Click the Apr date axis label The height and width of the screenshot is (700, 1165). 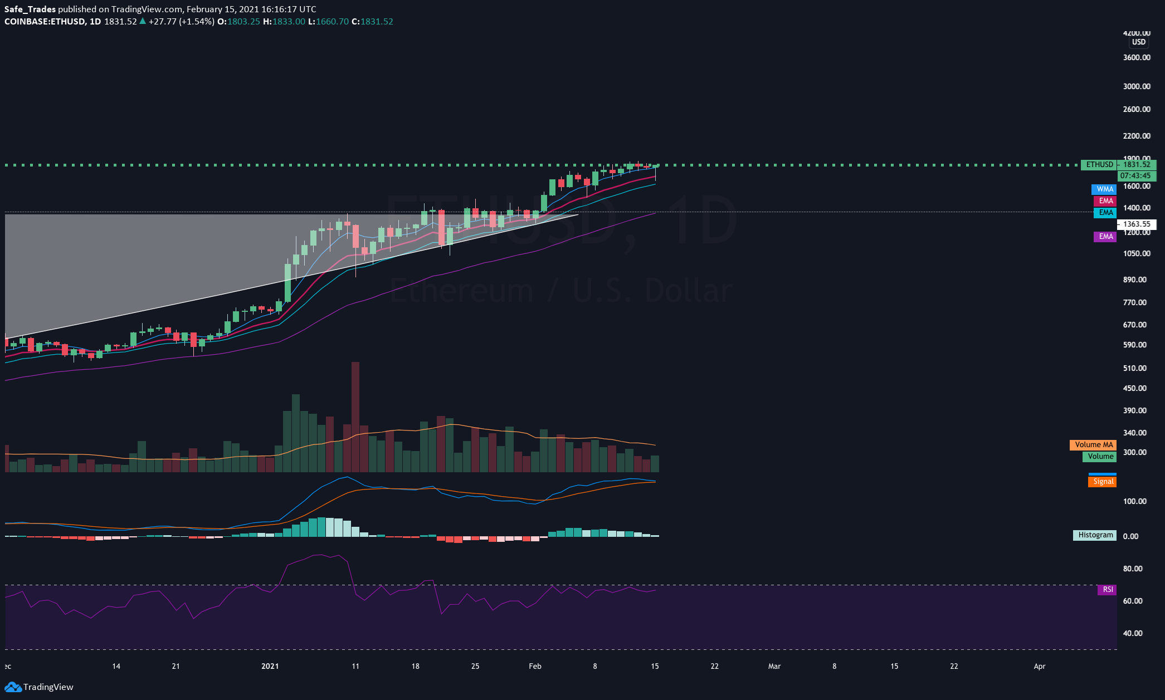point(1040,666)
